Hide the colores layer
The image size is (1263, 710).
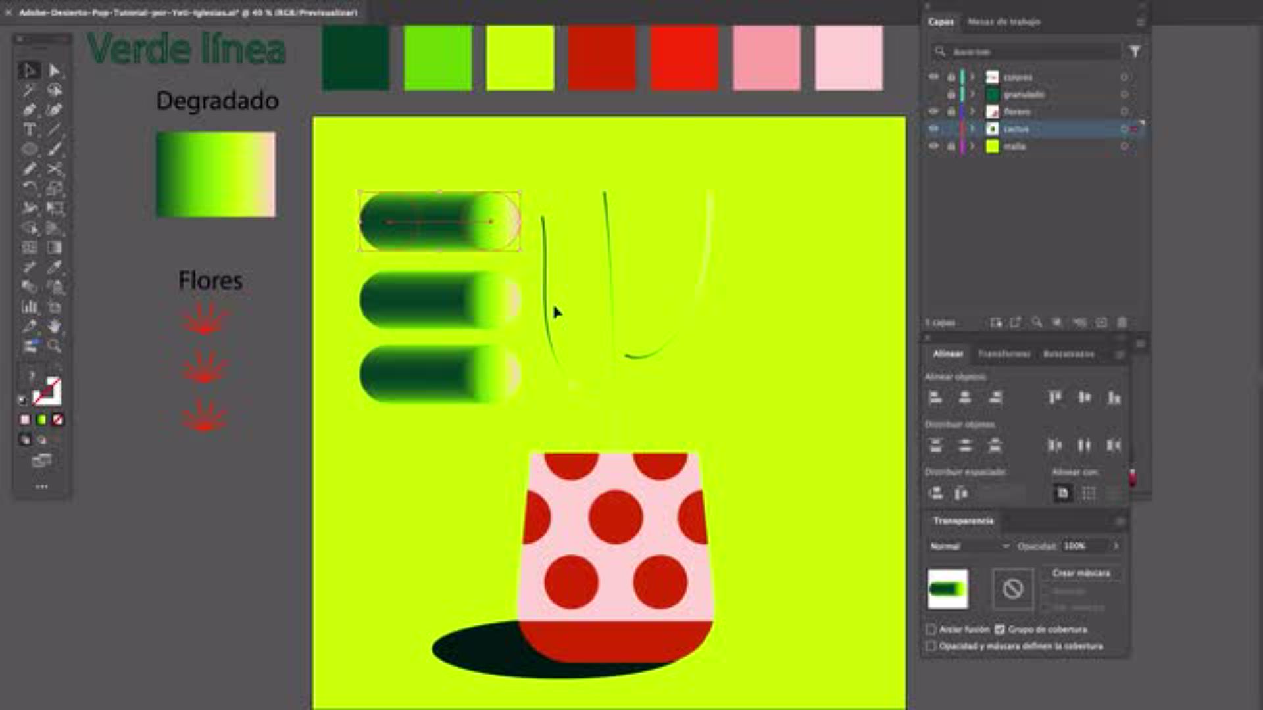[933, 77]
